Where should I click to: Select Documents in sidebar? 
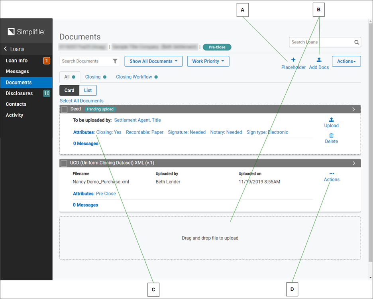pyautogui.click(x=26, y=83)
